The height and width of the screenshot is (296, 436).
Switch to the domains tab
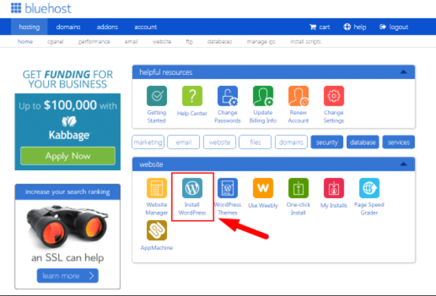pyautogui.click(x=68, y=27)
